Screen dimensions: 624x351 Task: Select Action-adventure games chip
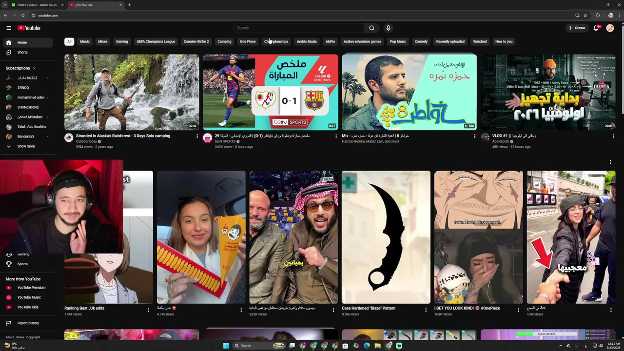coord(362,41)
